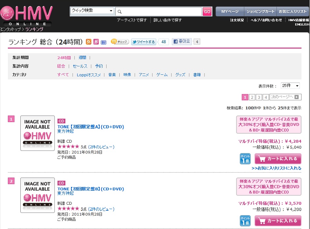Open MYページ
Viewport: 310px width, 229px height.
point(230,11)
